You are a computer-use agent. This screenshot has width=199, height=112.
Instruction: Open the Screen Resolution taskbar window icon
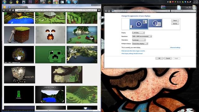click(x=75, y=2)
